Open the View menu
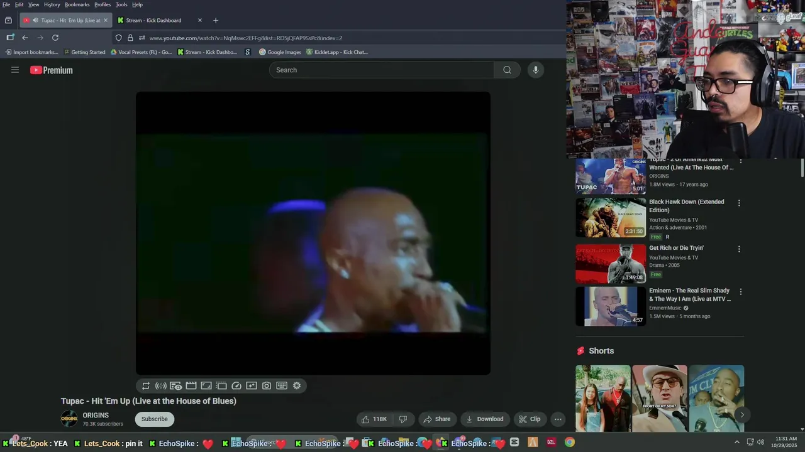Image resolution: width=805 pixels, height=452 pixels. click(33, 4)
